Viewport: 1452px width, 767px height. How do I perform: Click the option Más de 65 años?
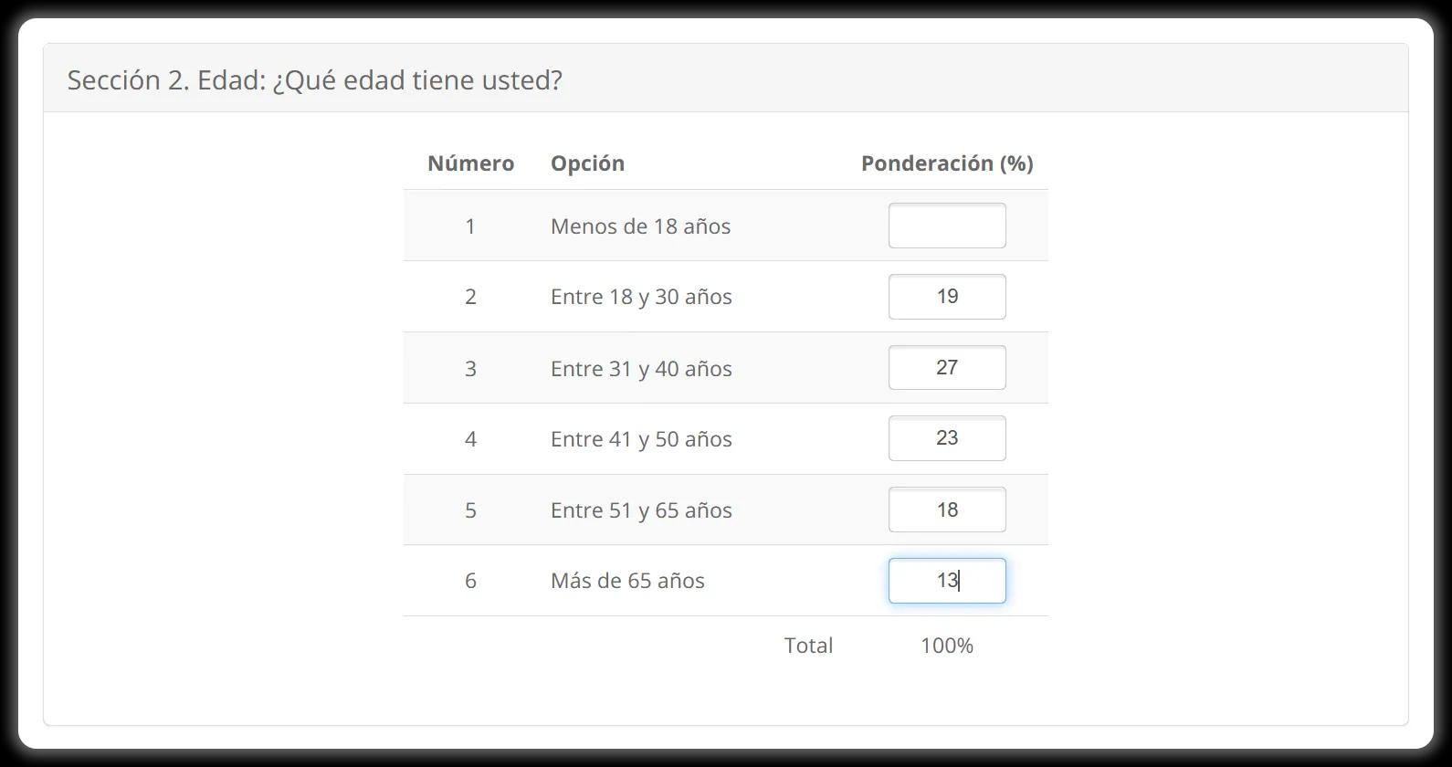coord(627,580)
